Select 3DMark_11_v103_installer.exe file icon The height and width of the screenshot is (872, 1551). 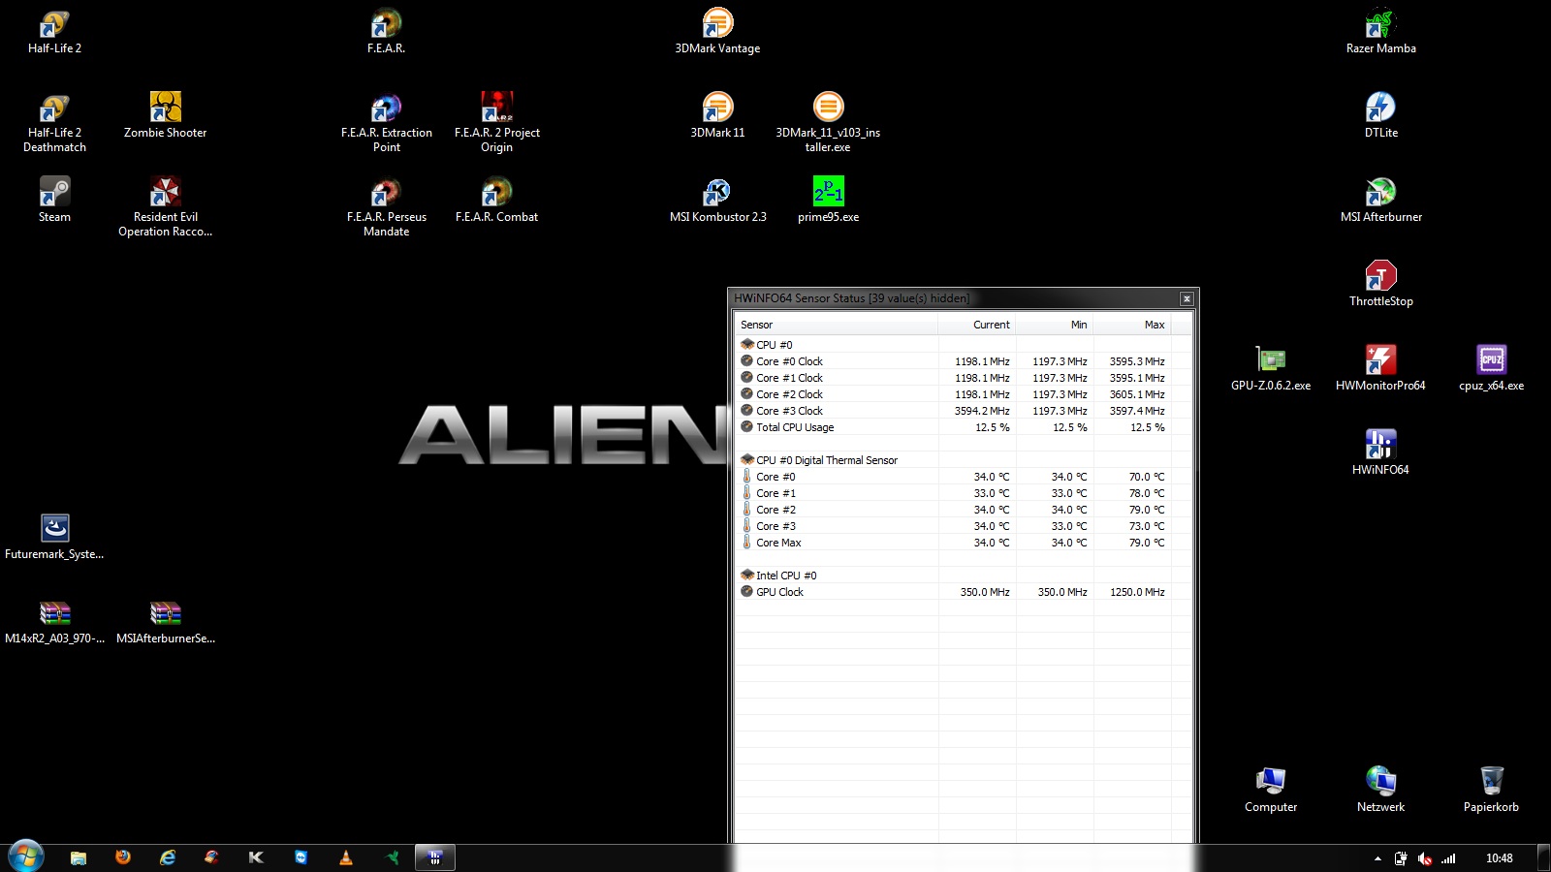coord(828,123)
